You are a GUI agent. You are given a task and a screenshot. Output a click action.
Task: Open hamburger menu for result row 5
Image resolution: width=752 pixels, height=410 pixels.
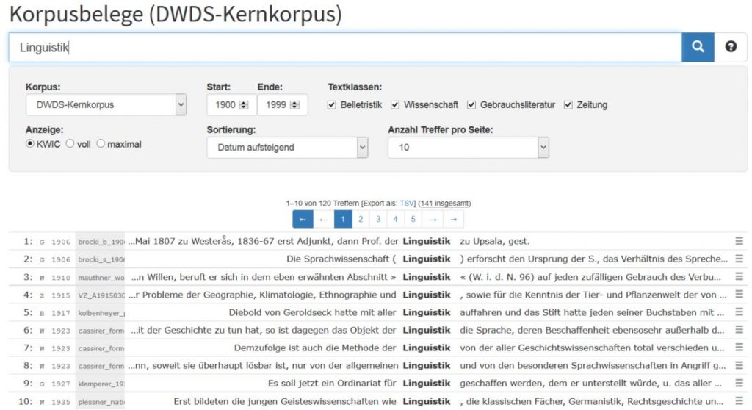pos(739,312)
